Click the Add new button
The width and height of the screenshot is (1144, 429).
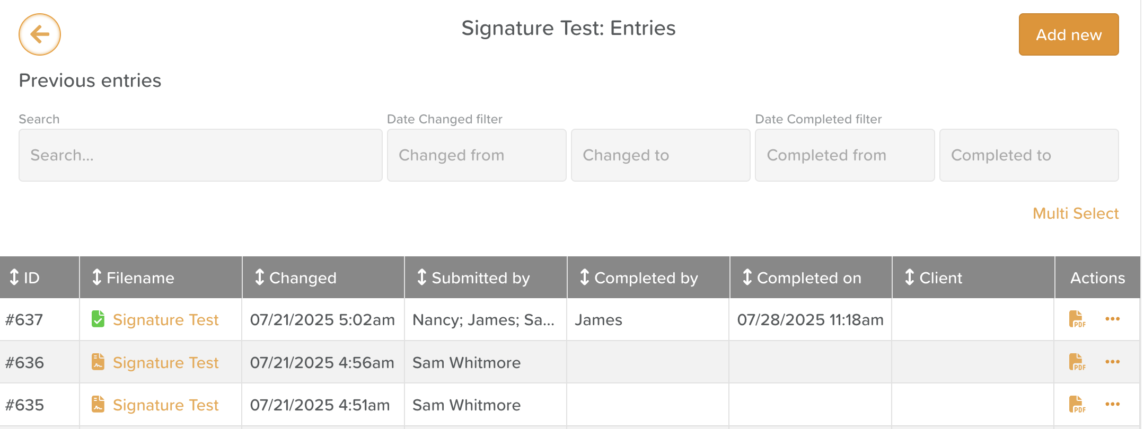click(x=1069, y=34)
